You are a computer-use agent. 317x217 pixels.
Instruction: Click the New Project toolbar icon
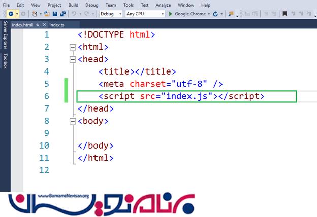[34, 14]
